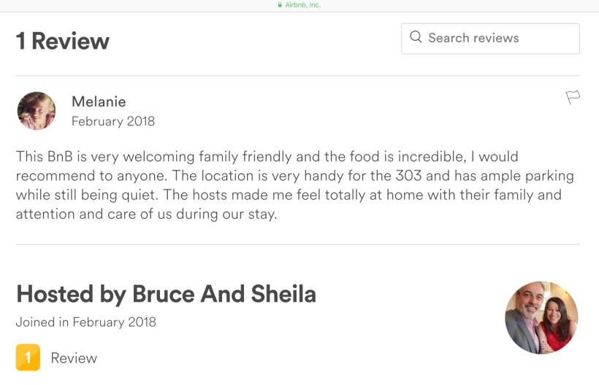Image resolution: width=599 pixels, height=385 pixels.
Task: Click the Airbnb, Inc. site name in the address bar
Action: [x=302, y=5]
